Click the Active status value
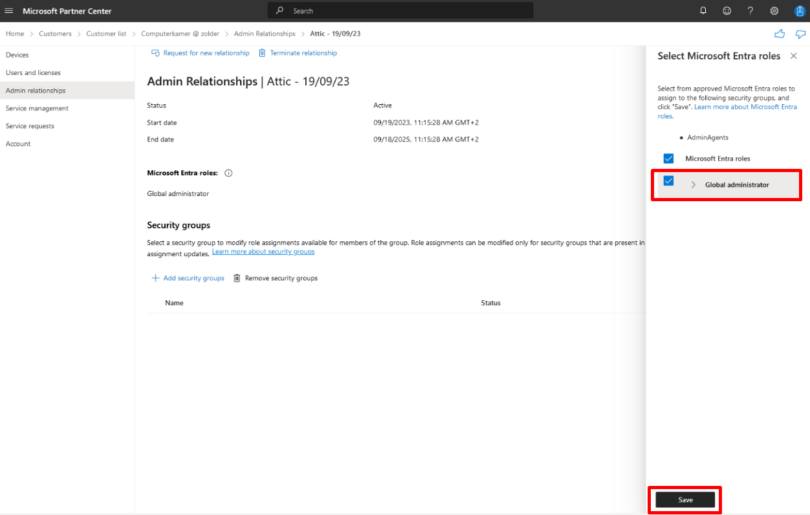 pos(382,105)
